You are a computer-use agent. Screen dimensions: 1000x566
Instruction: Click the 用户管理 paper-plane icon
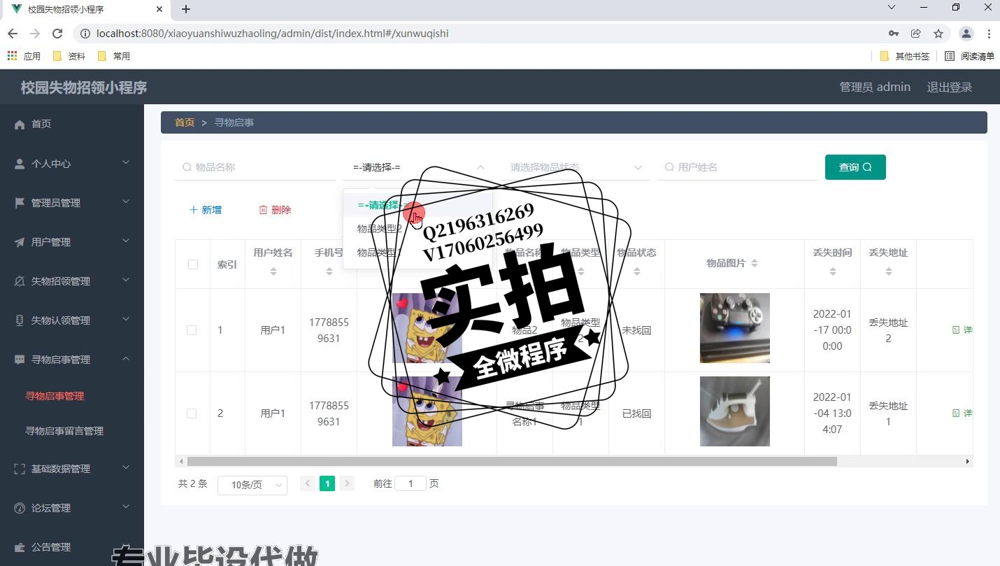[20, 242]
